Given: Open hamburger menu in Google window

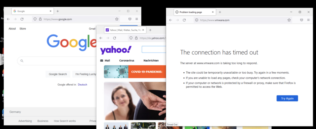Looking at the screenshot, I should pyautogui.click(x=137, y=19).
